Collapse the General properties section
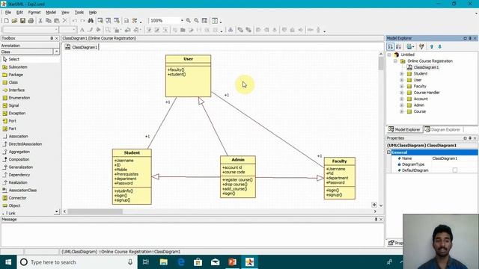 (x=389, y=152)
